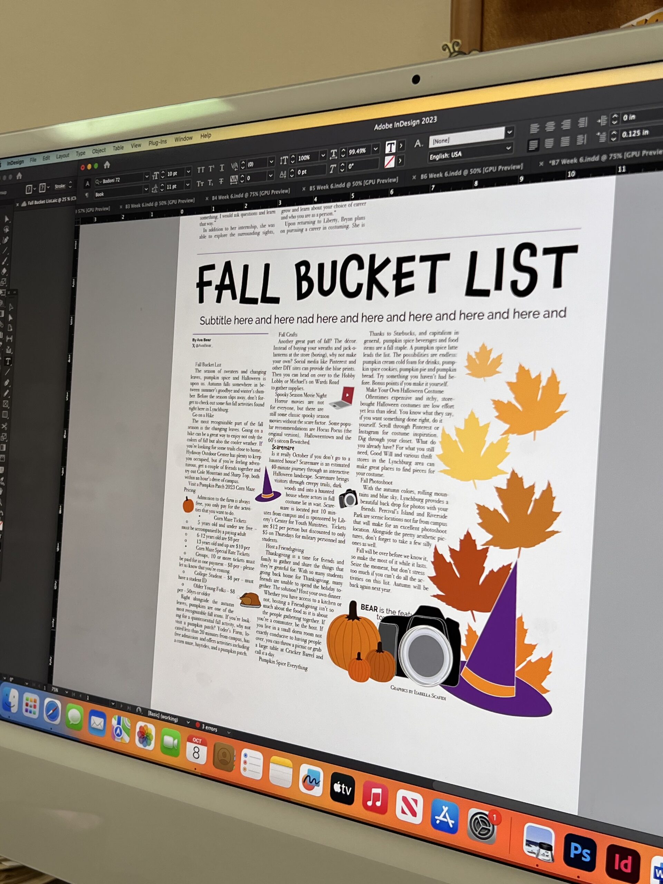663x884 pixels.
Task: Open the 11 pt leading dropdown
Action: [x=188, y=184]
